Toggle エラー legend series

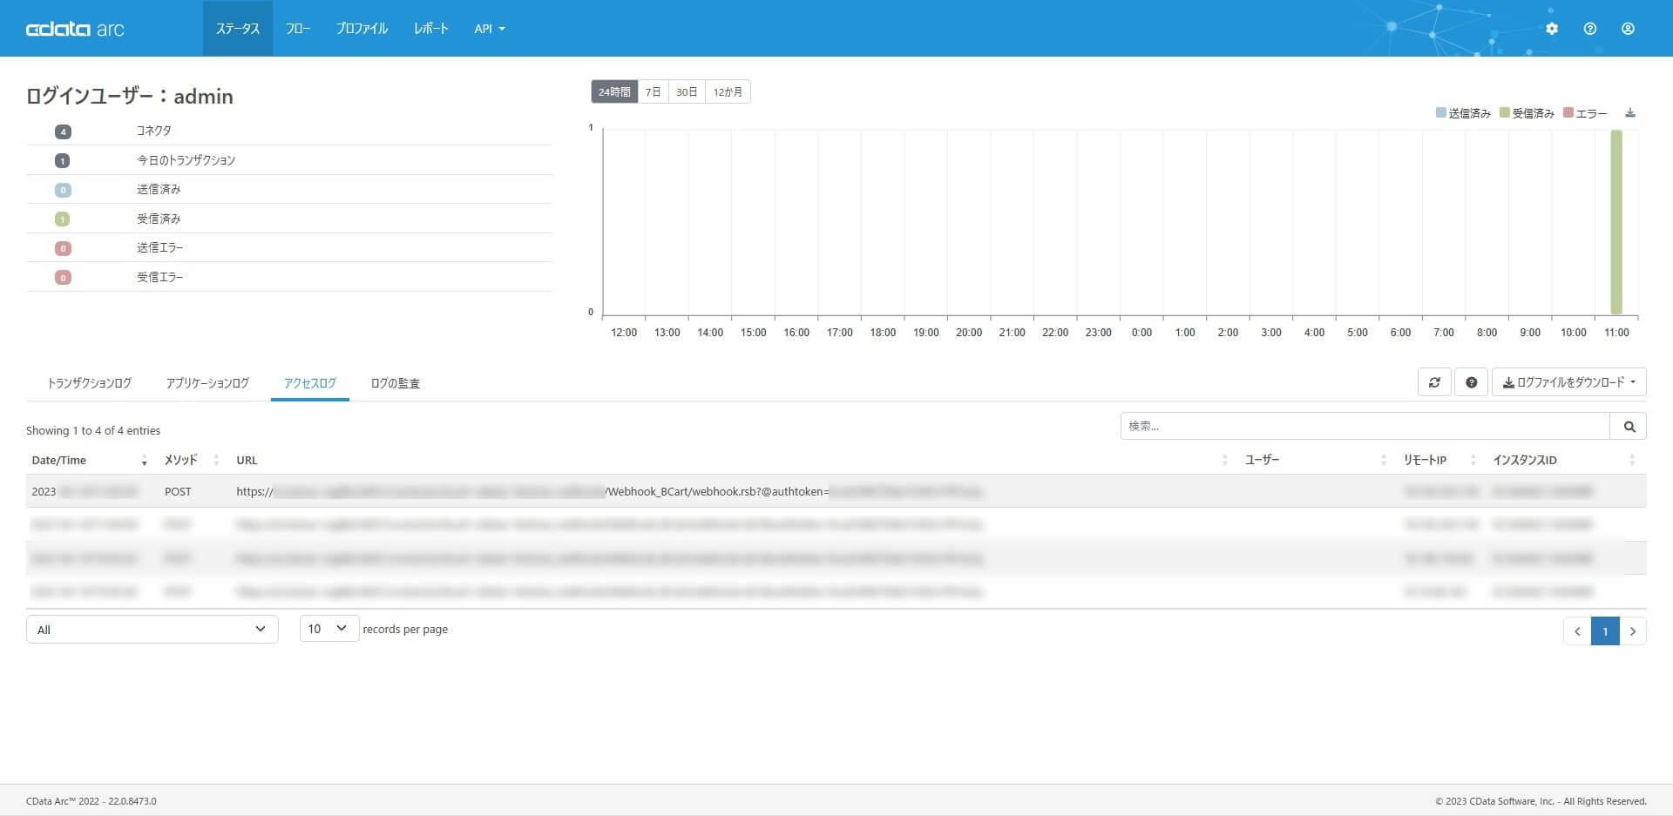[1586, 113]
